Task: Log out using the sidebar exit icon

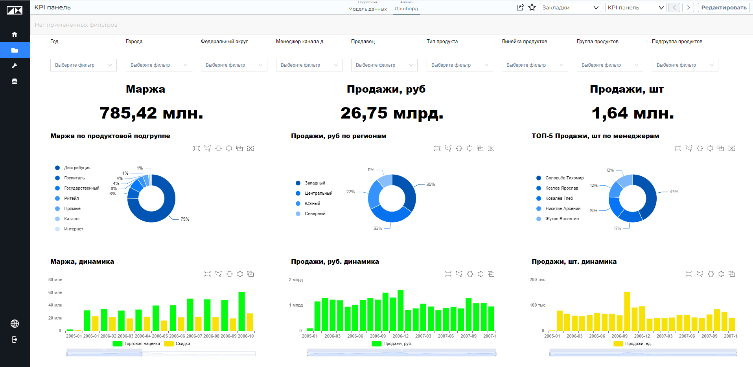Action: tap(15, 340)
